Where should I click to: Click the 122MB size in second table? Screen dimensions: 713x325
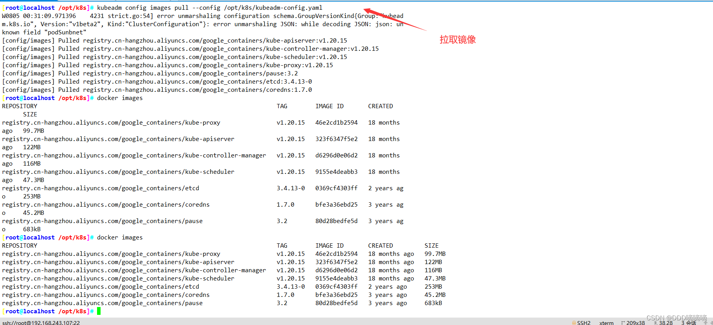[x=433, y=262]
